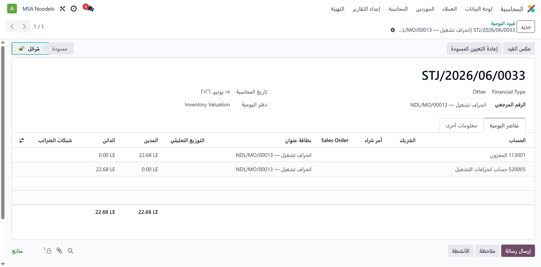Open the إعداد التقارير menu

coord(366,9)
